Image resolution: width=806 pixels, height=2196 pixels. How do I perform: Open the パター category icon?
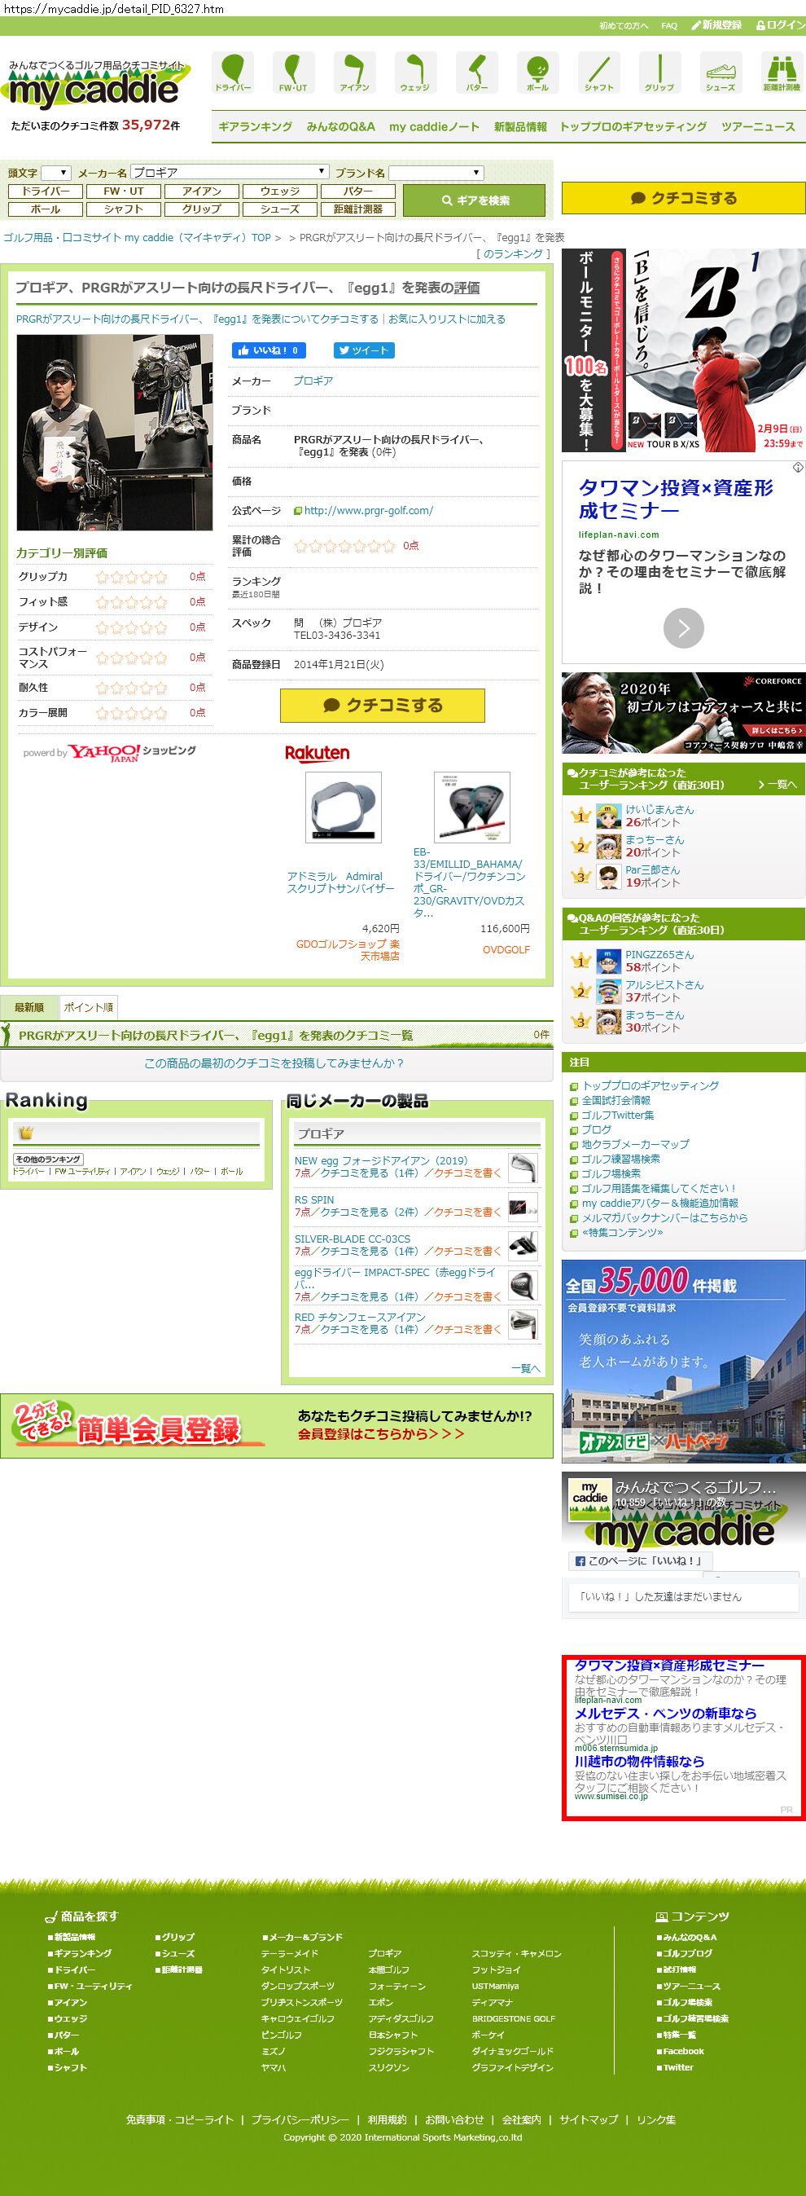477,72
